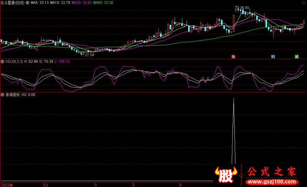Expand the 涨停捉妖 indicator arrow
The image size is (307, 187).
[2, 94]
